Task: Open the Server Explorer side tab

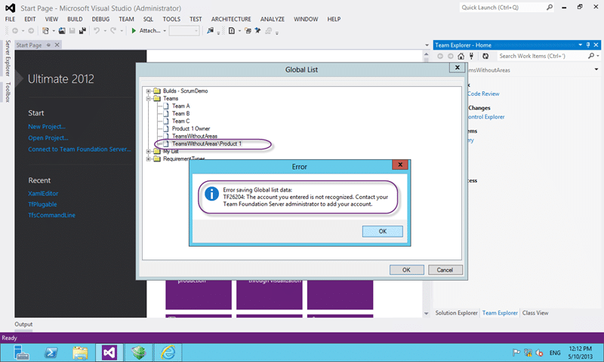Action: tap(8, 58)
